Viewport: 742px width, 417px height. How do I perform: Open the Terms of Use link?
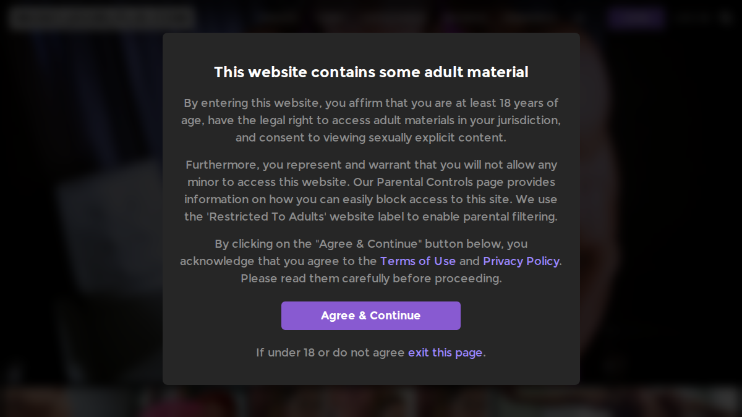click(x=418, y=261)
